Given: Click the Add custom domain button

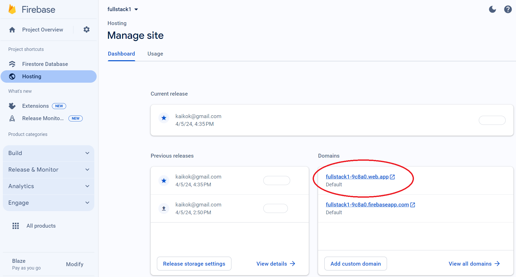Looking at the screenshot, I should pyautogui.click(x=356, y=264).
